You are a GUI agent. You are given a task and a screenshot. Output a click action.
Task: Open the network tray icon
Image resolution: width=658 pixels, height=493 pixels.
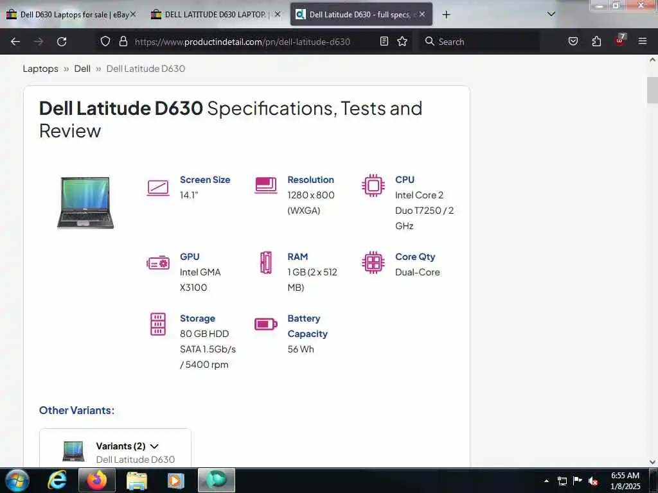click(562, 481)
